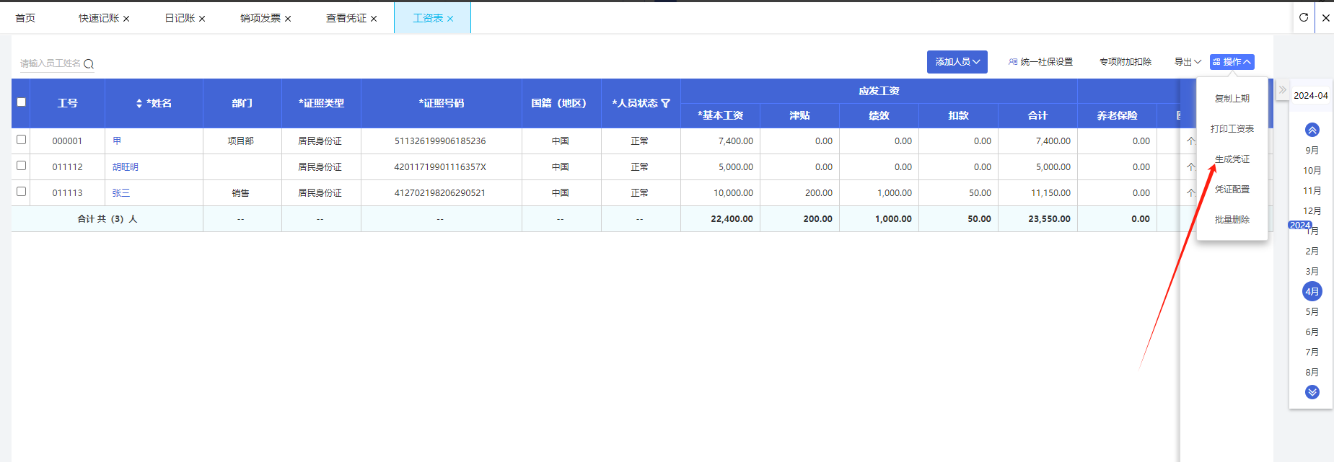Image resolution: width=1334 pixels, height=462 pixels.
Task: Click the down chevron circle in month picker
Action: point(1312,392)
